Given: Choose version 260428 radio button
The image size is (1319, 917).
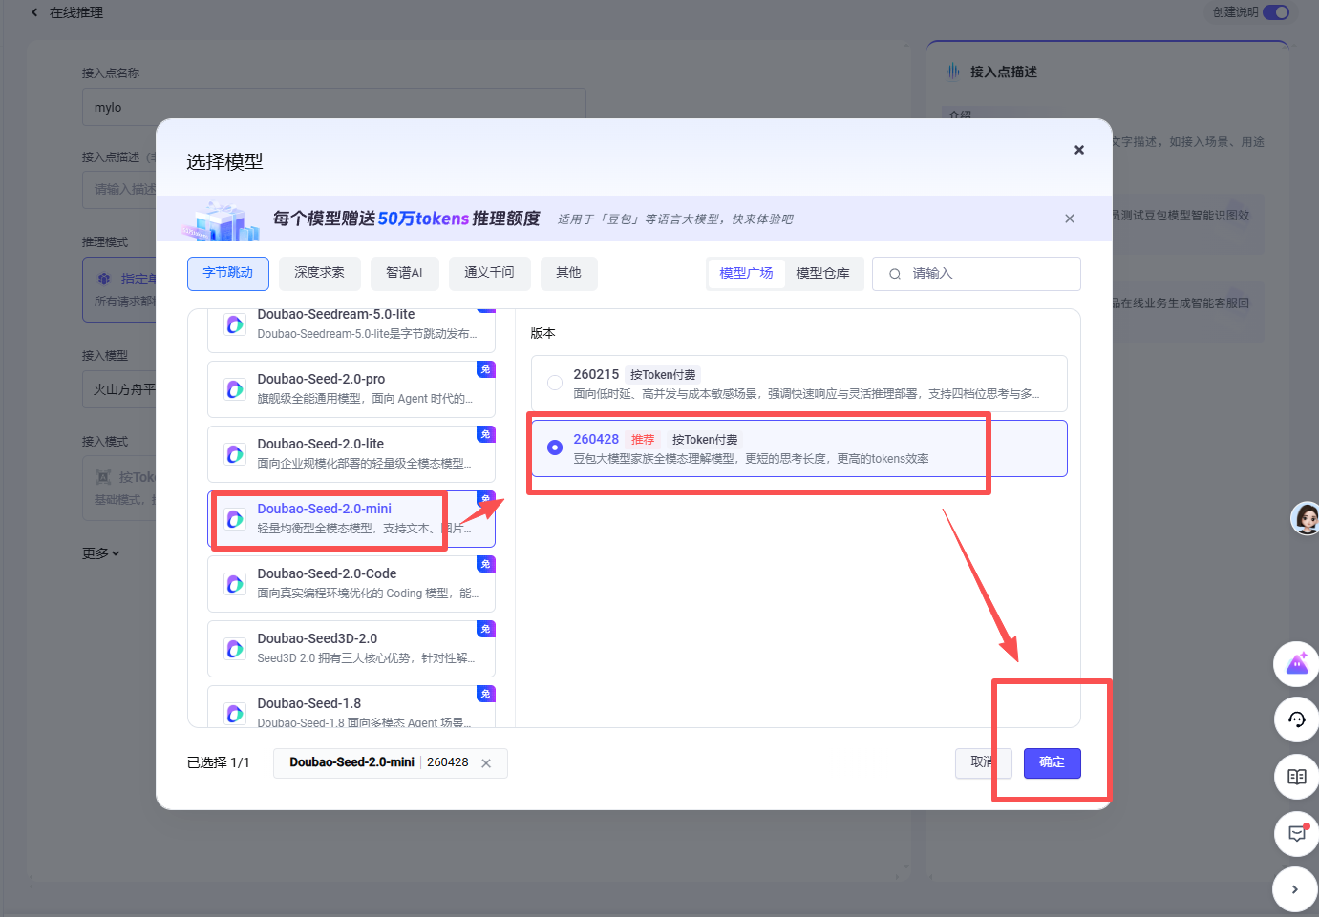Looking at the screenshot, I should pyautogui.click(x=555, y=448).
